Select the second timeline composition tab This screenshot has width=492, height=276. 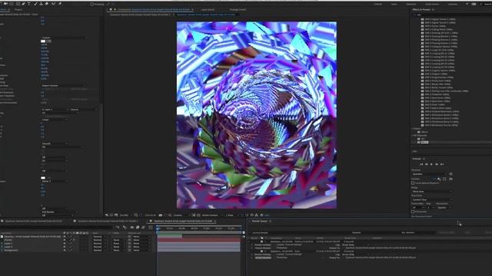[x=108, y=222]
